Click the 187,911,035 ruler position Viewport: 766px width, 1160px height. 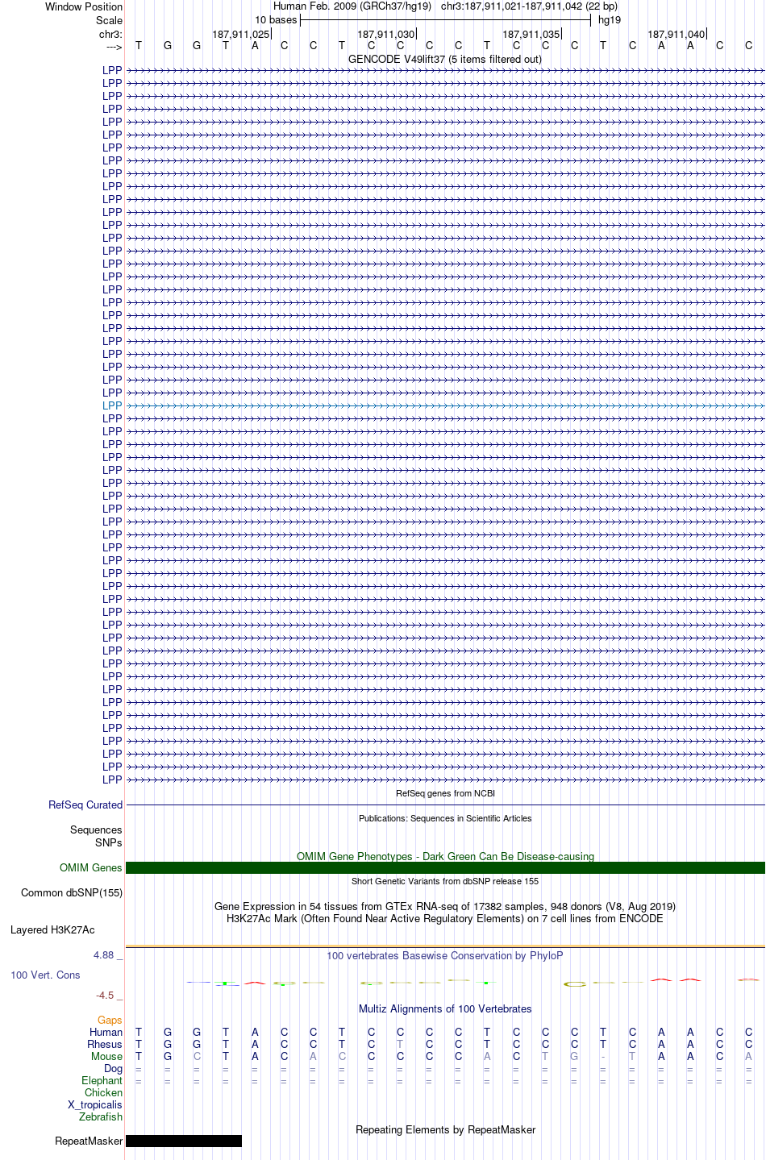(531, 34)
